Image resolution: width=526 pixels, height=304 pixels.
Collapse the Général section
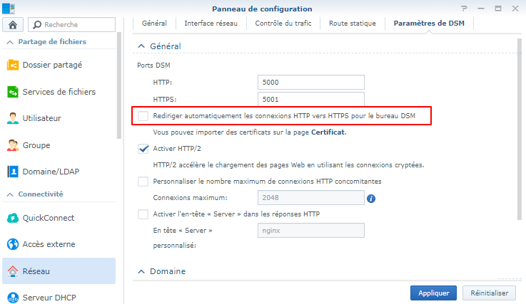140,46
